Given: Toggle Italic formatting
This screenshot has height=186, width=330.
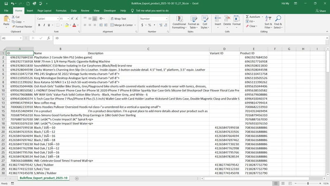Looking at the screenshot, I should pyautogui.click(x=45, y=25).
